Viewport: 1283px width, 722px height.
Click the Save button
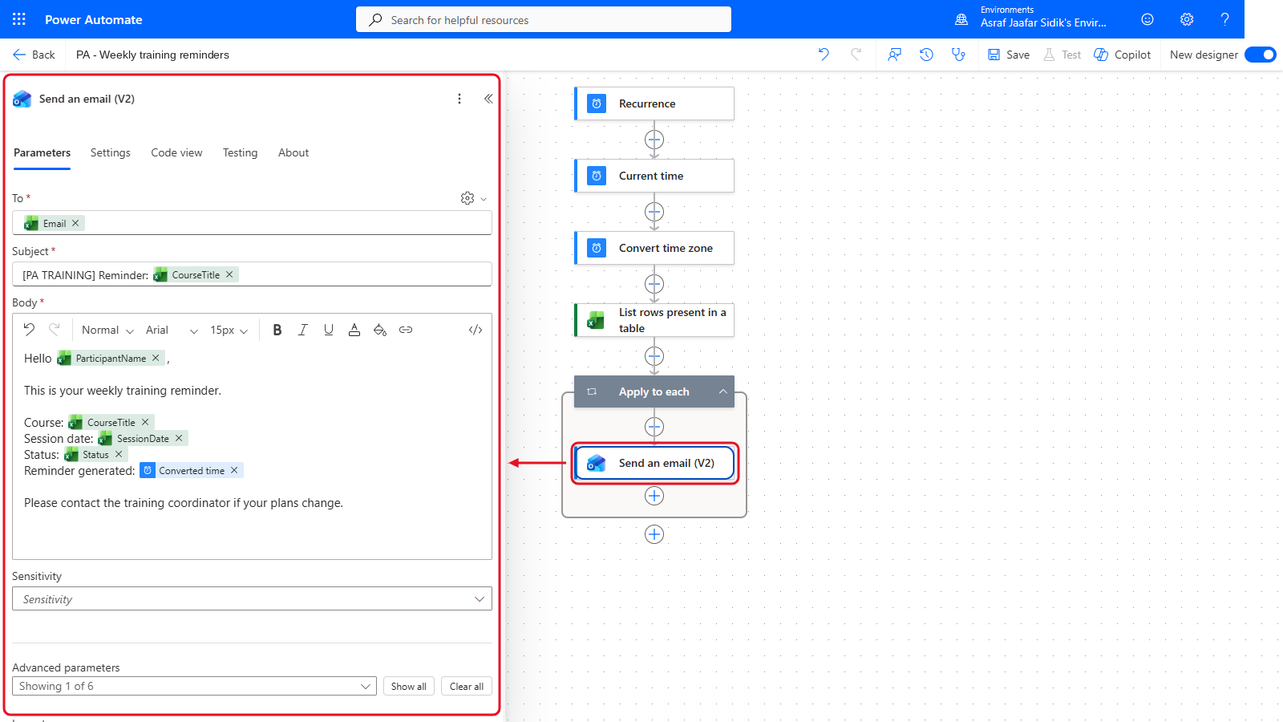pyautogui.click(x=1009, y=55)
